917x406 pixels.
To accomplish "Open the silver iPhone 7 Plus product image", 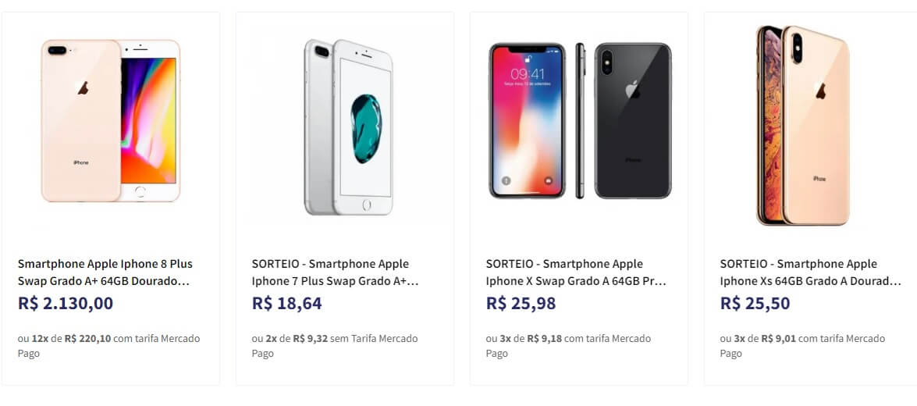I will [349, 127].
